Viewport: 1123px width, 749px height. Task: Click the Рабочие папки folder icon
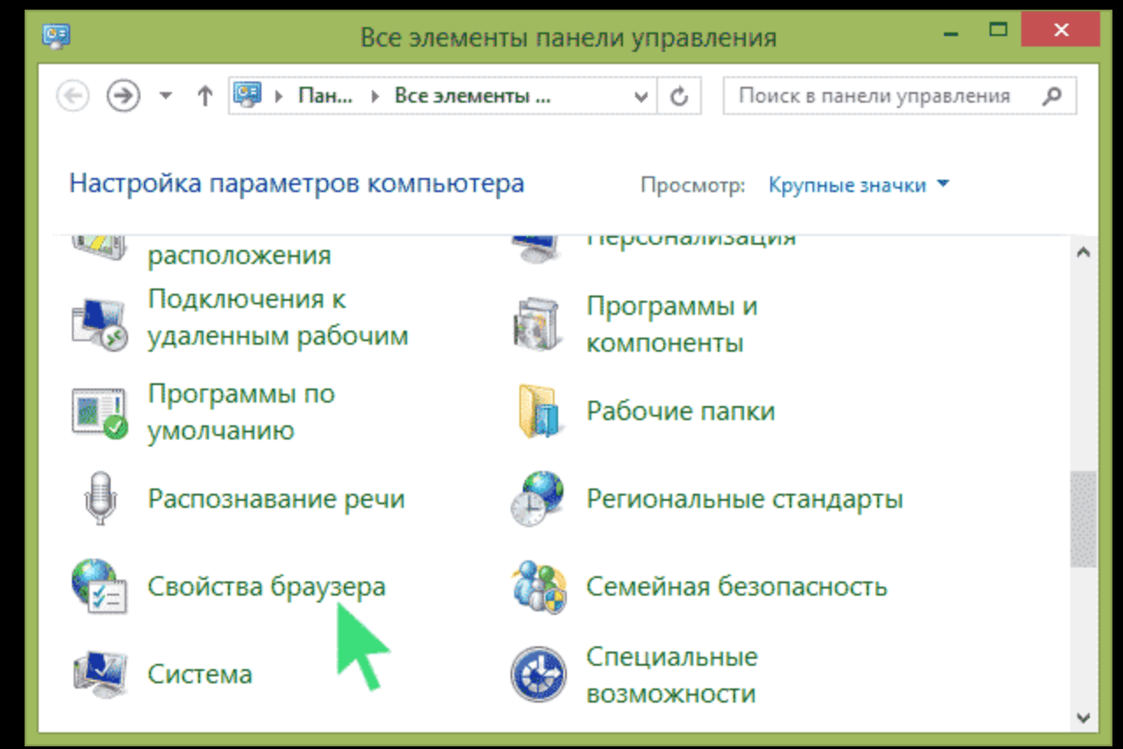click(540, 410)
